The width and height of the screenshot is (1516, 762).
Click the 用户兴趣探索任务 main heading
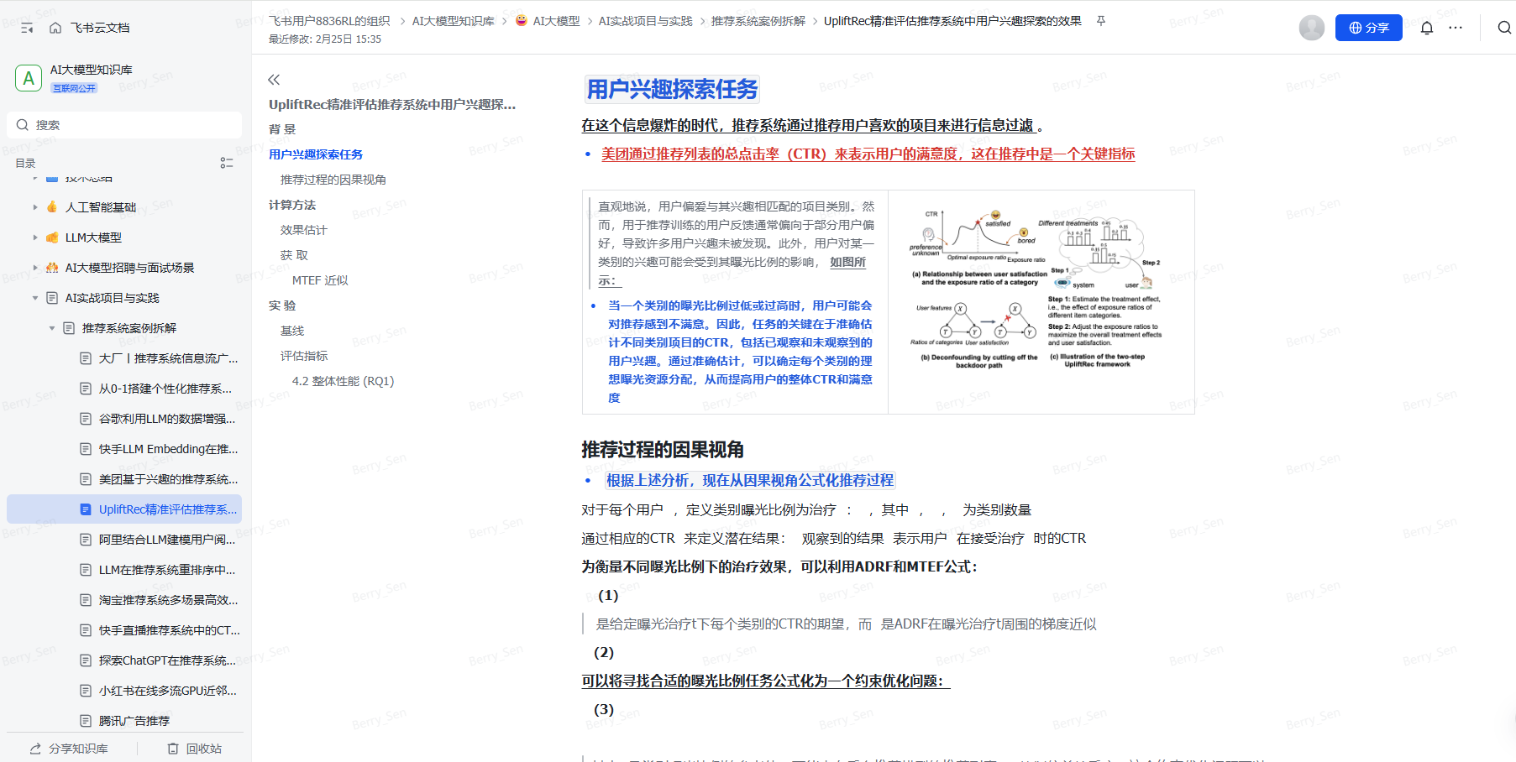point(672,89)
